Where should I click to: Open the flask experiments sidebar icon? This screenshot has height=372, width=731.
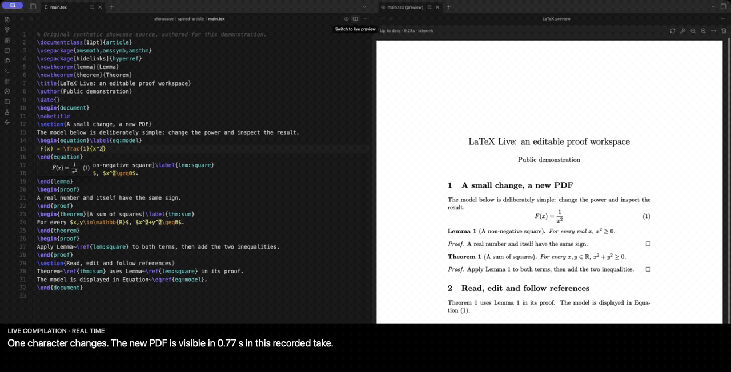(x=7, y=112)
